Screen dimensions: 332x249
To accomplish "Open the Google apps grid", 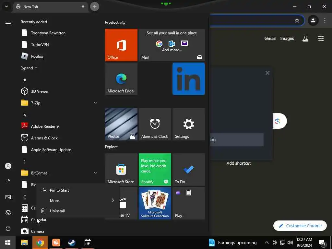I will coord(321,39).
